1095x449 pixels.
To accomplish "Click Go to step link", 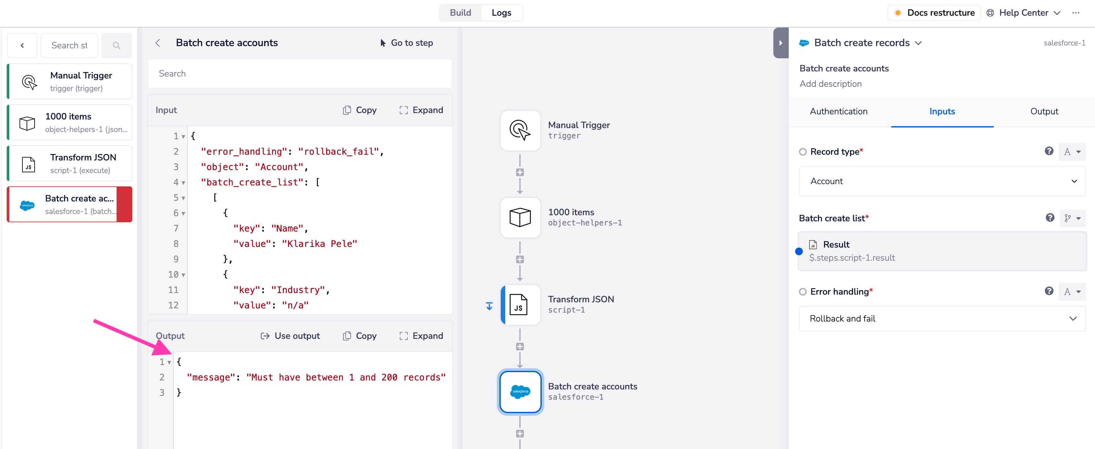I will click(406, 43).
